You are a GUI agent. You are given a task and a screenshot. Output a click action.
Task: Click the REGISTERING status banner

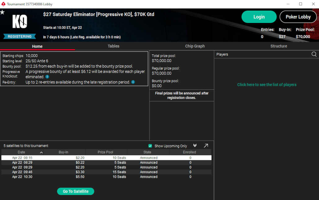[x=20, y=36]
